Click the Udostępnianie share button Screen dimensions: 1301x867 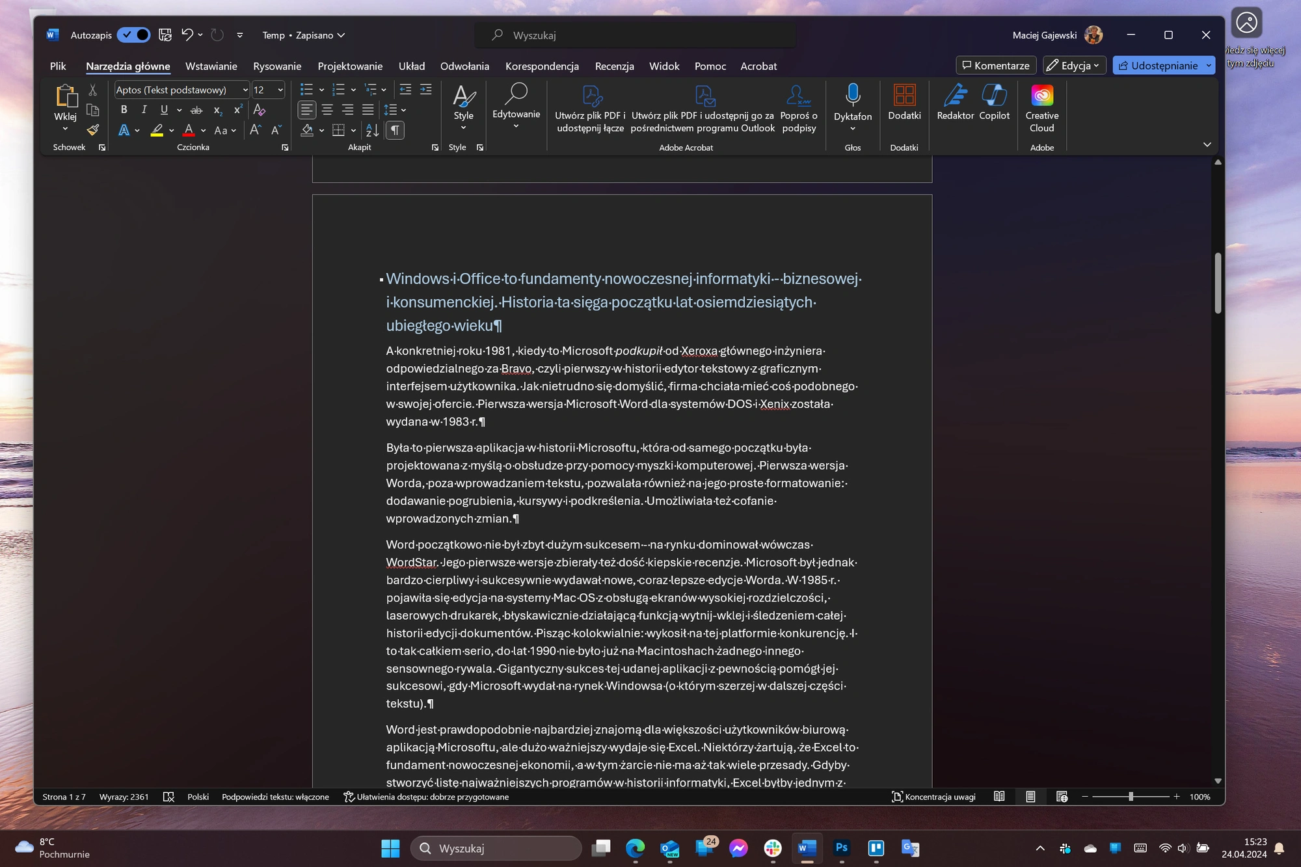pyautogui.click(x=1158, y=66)
